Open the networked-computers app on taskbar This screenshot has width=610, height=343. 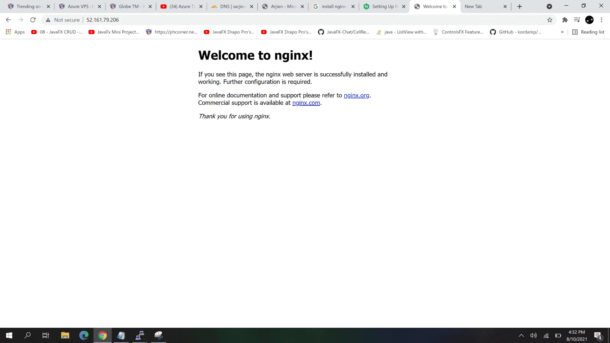140,335
